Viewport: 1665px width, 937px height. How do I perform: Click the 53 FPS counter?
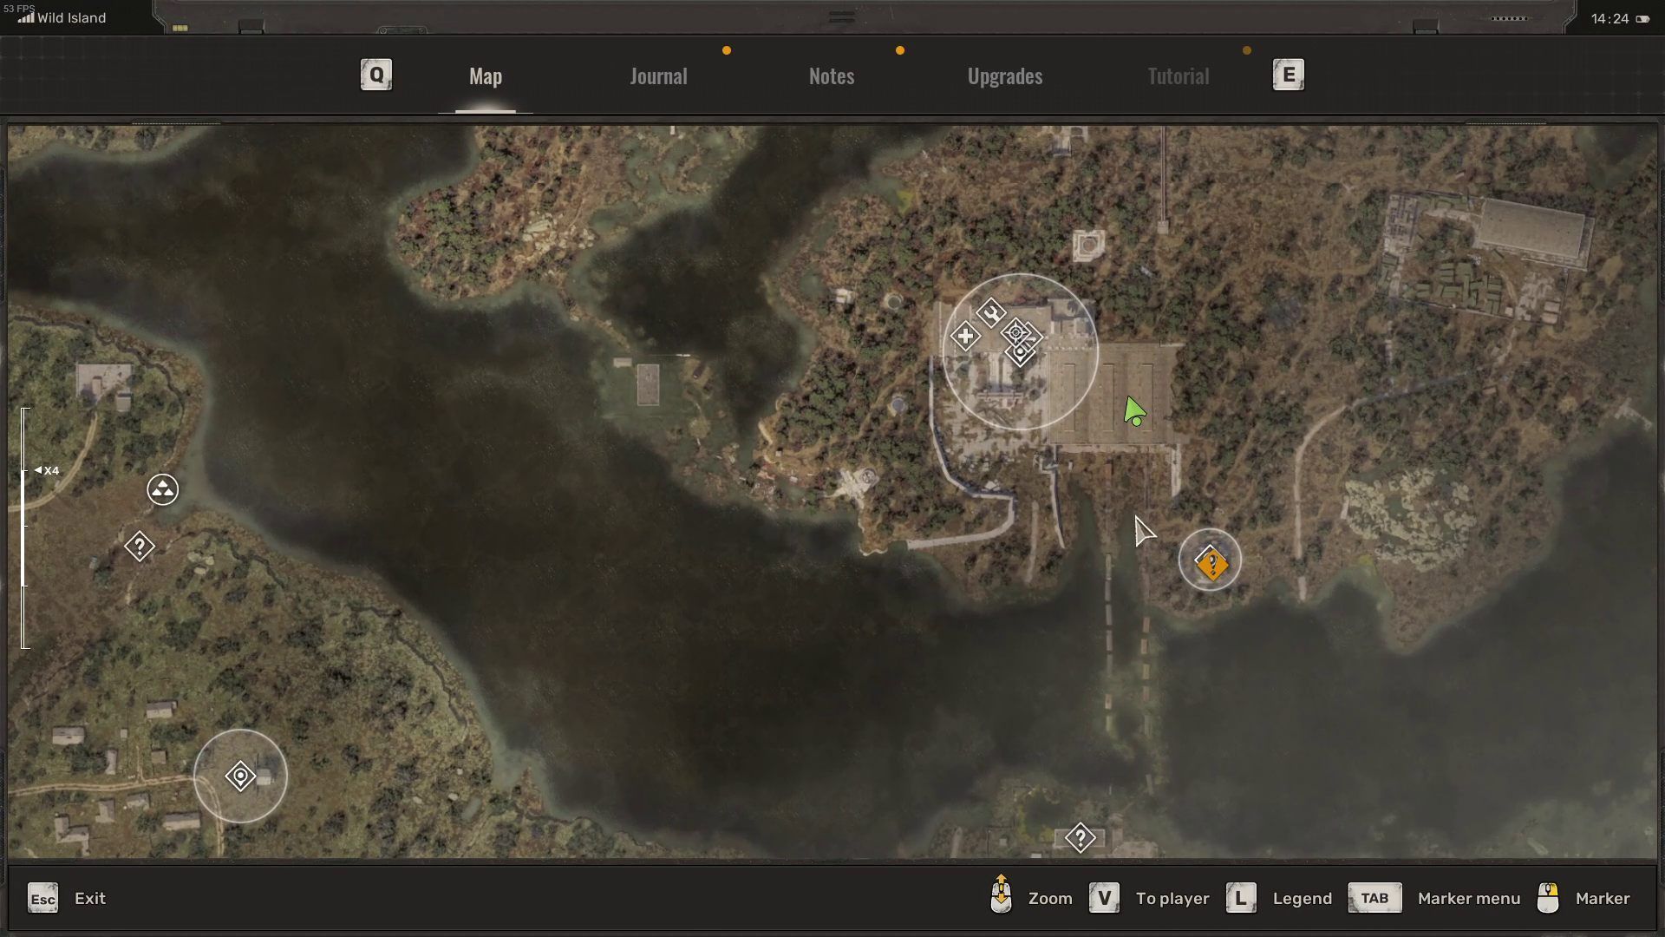pos(17,8)
